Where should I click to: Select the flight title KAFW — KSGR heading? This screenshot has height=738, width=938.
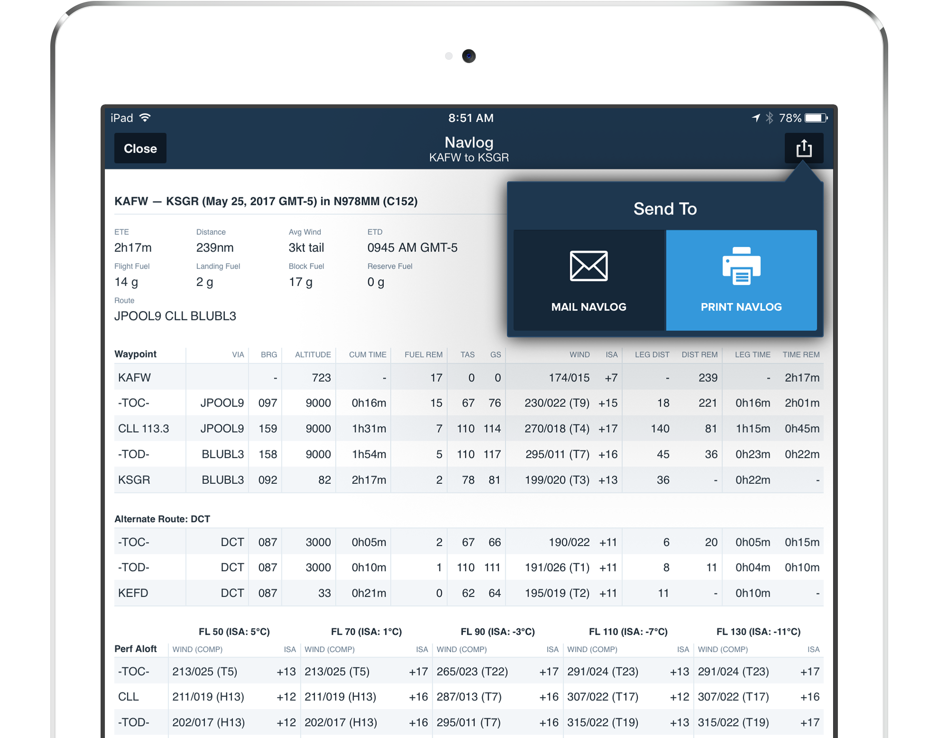(266, 201)
